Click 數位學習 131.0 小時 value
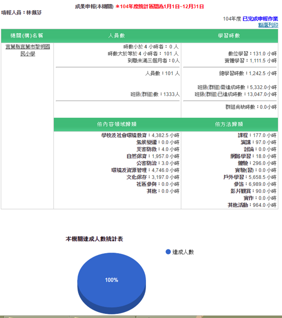Image resolution: width=282 pixels, height=318 pixels. (x=252, y=53)
